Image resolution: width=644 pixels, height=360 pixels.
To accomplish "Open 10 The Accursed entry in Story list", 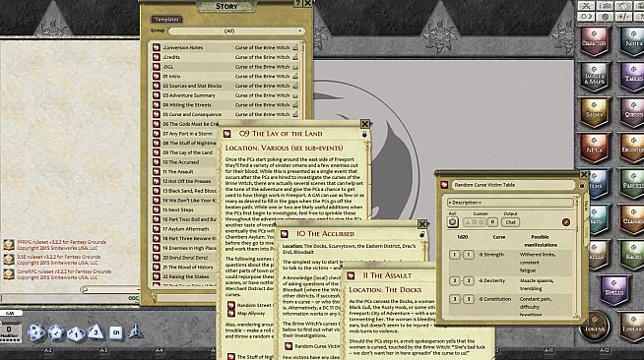I will (x=181, y=162).
